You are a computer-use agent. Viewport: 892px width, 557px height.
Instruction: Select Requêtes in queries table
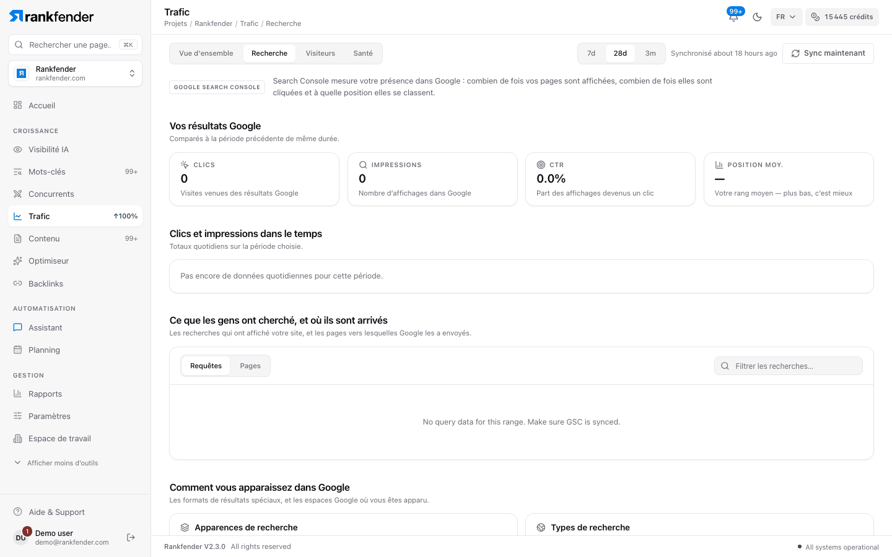pos(206,366)
